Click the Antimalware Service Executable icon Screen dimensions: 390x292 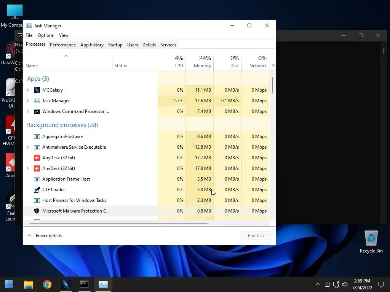pyautogui.click(x=37, y=147)
